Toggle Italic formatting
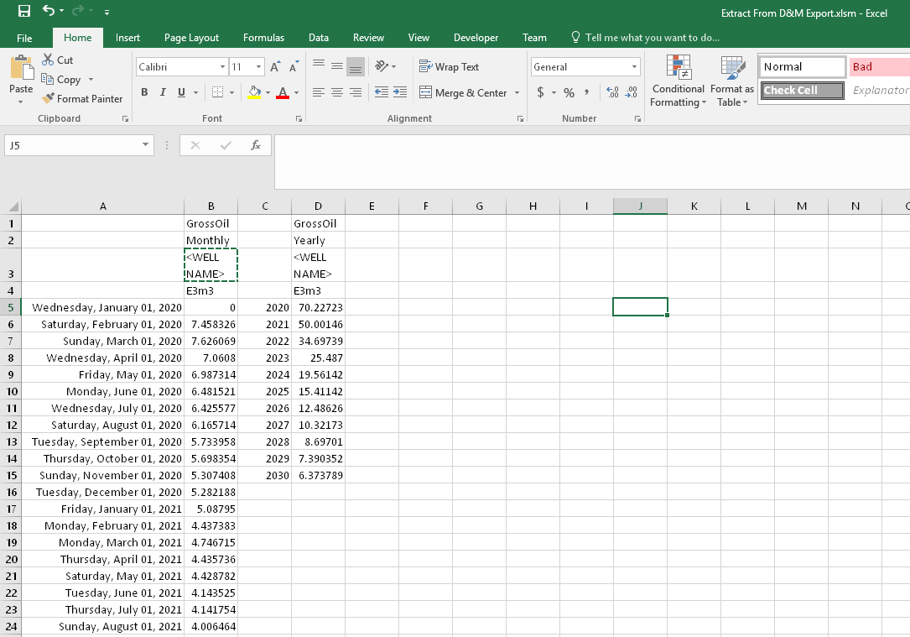Viewport: 910px width, 637px height. tap(163, 92)
